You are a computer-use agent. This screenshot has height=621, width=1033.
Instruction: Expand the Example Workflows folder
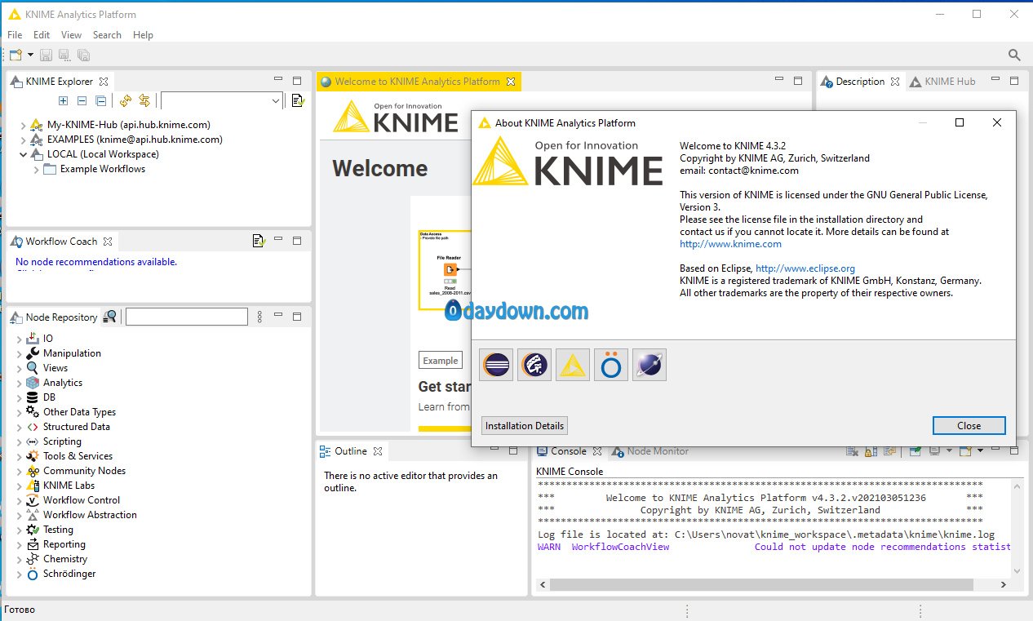coord(36,169)
